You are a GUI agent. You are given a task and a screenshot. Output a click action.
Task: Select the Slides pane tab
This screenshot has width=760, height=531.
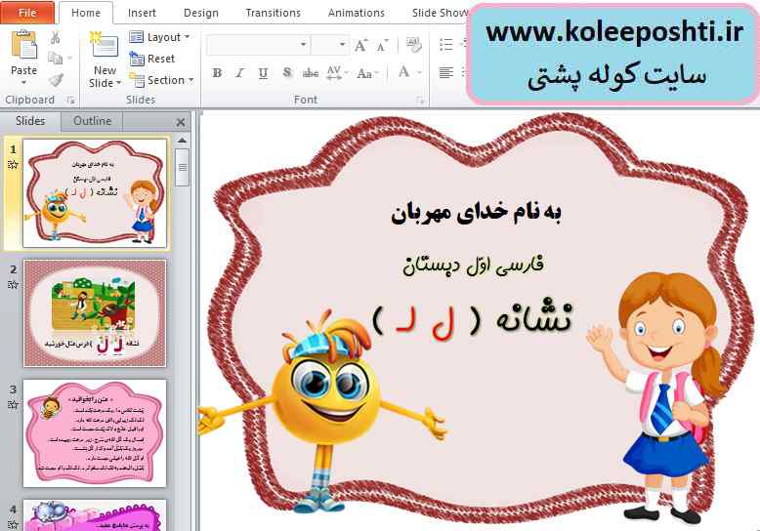30,121
